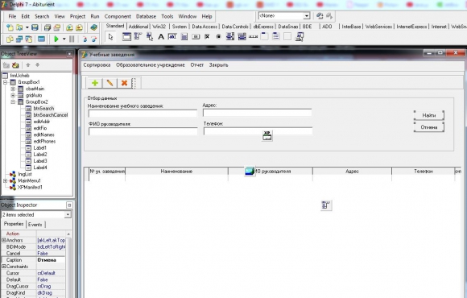Select the CheckBox component in palette
Viewport: 467px width, 298px height.
pyautogui.click(x=207, y=37)
